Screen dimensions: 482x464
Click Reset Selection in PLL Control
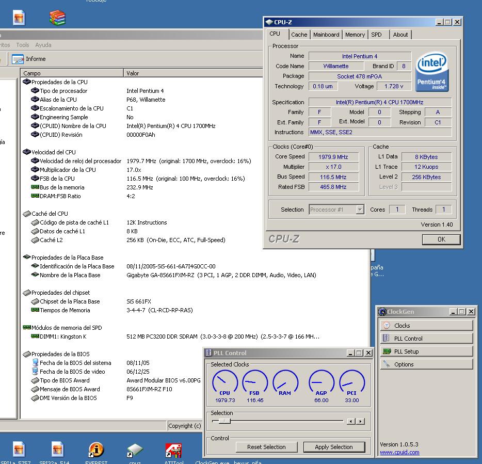point(266,447)
